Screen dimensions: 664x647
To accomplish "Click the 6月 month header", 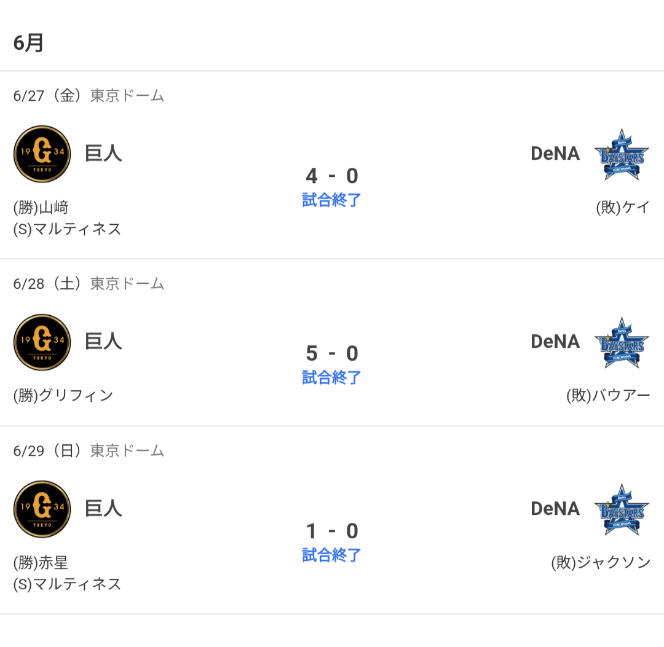I will pyautogui.click(x=28, y=43).
